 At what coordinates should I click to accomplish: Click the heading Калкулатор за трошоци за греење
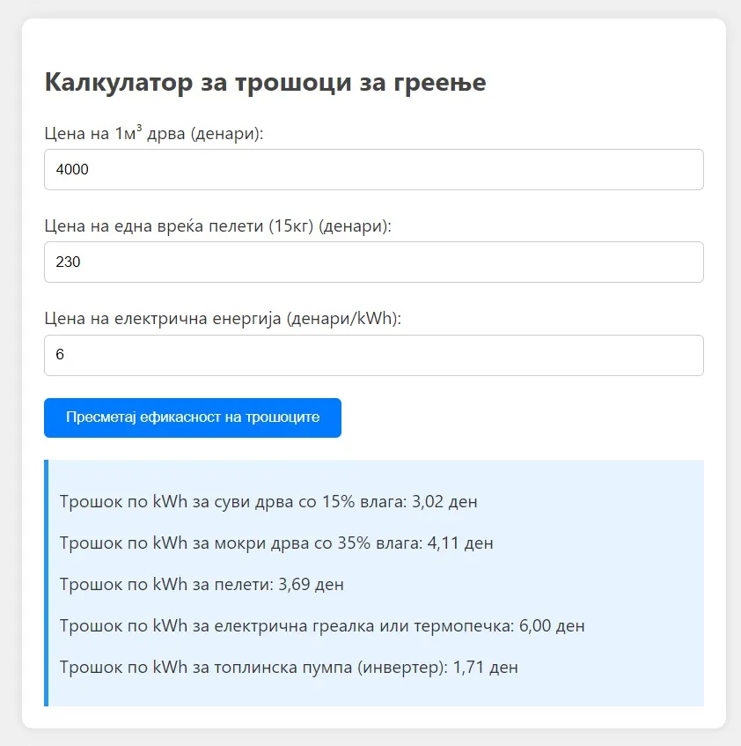265,82
